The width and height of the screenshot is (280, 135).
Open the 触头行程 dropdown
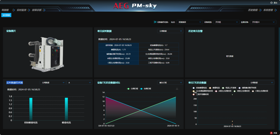point(170,83)
